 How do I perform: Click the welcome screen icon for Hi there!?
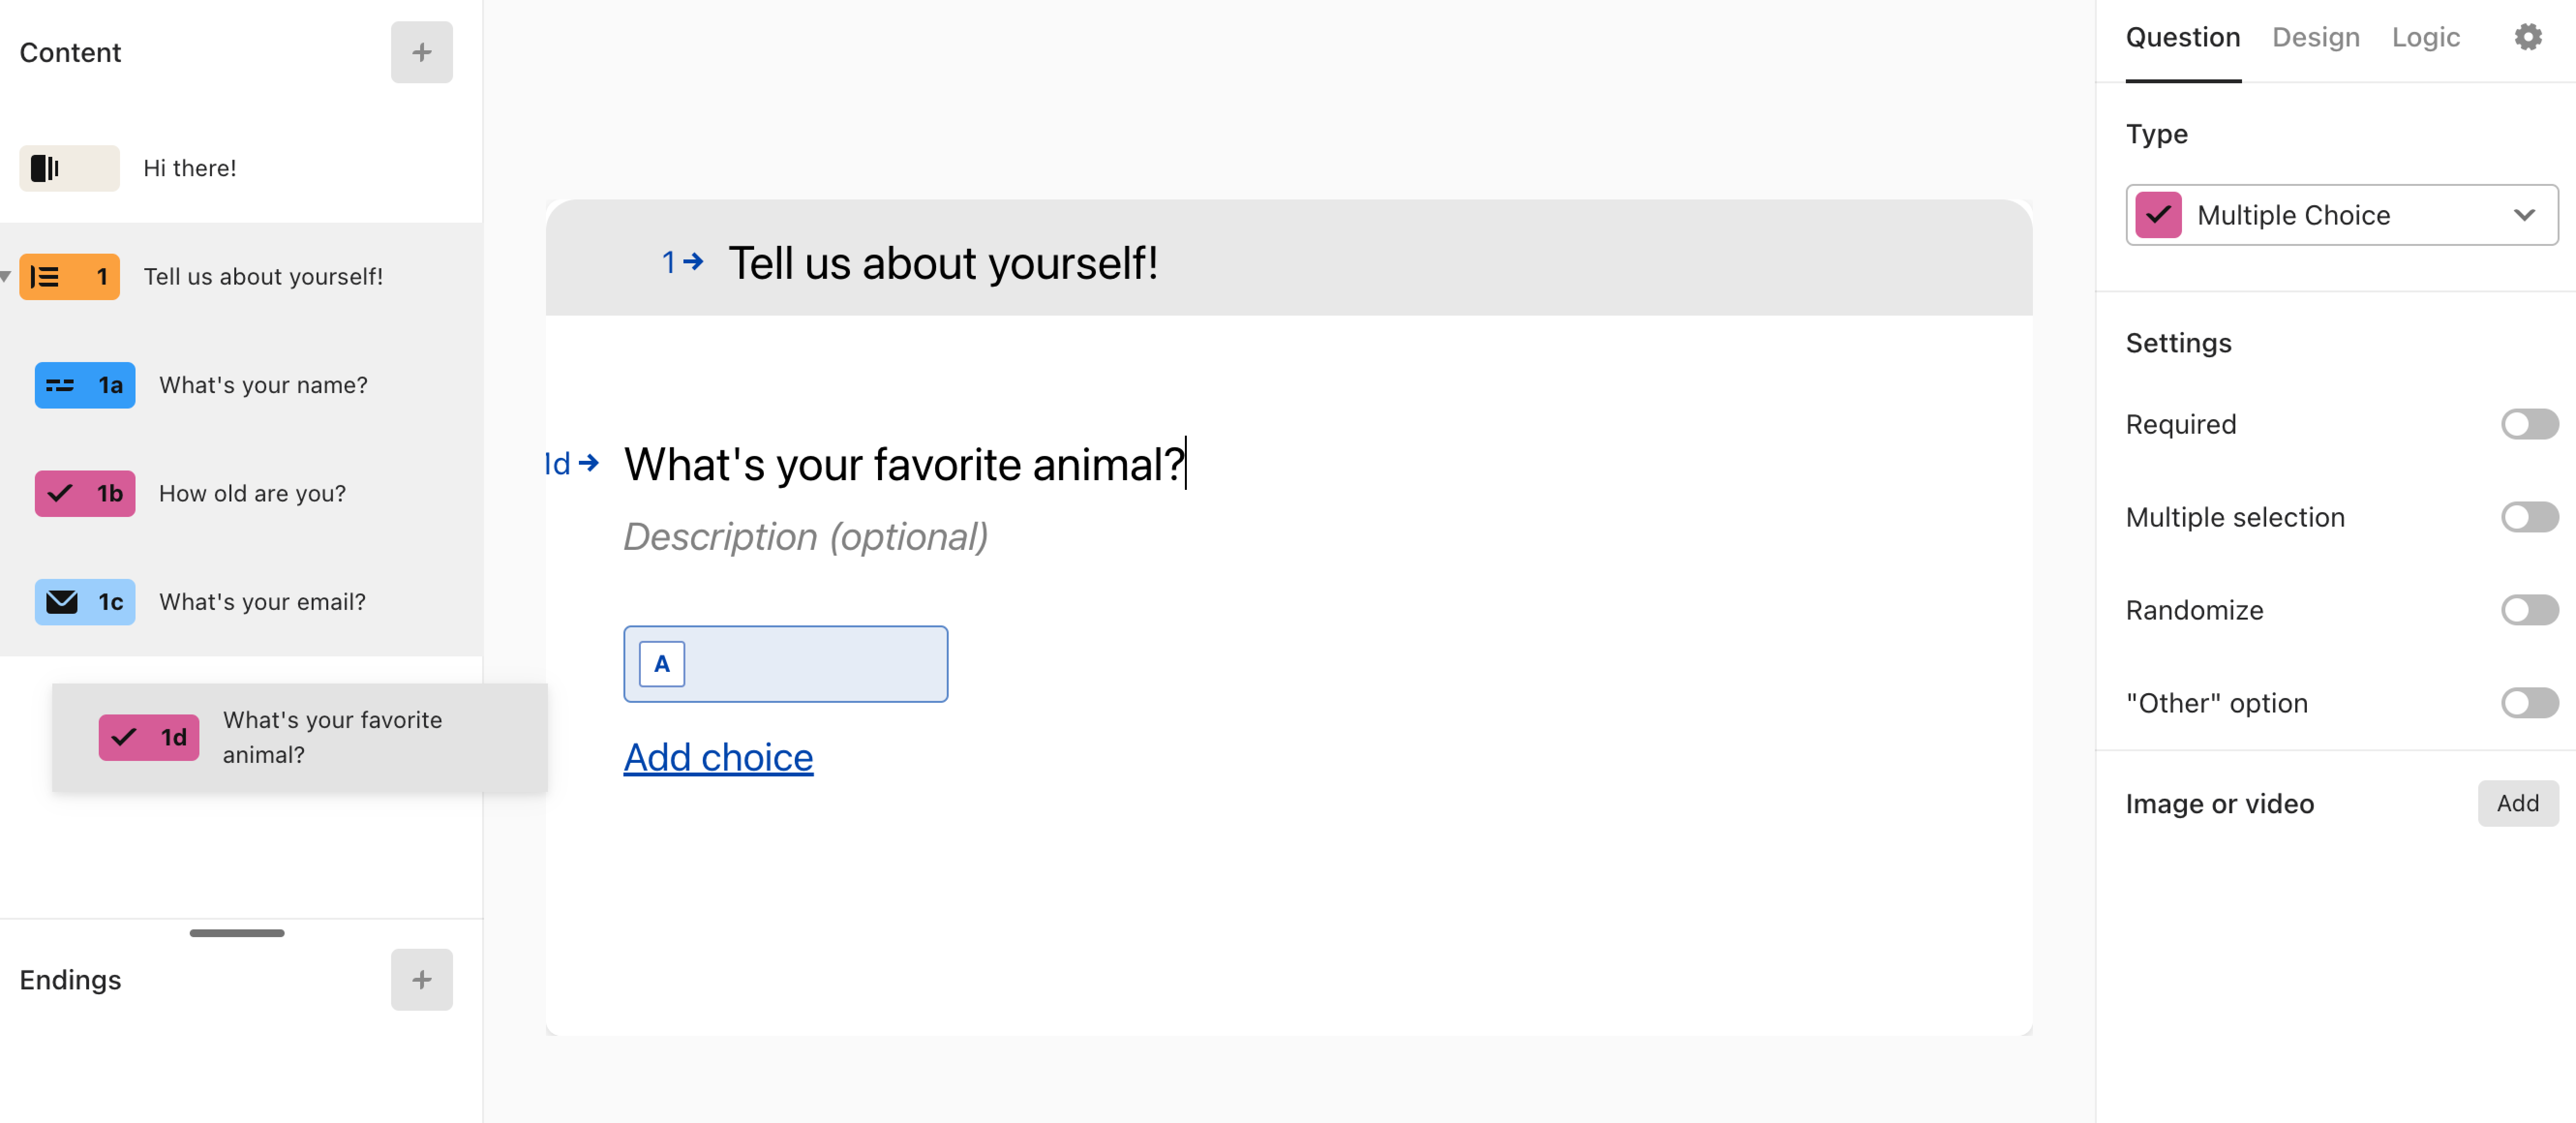pos(69,168)
